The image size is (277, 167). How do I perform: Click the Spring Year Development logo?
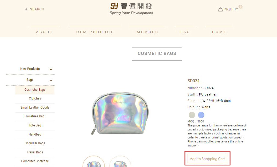click(131, 9)
